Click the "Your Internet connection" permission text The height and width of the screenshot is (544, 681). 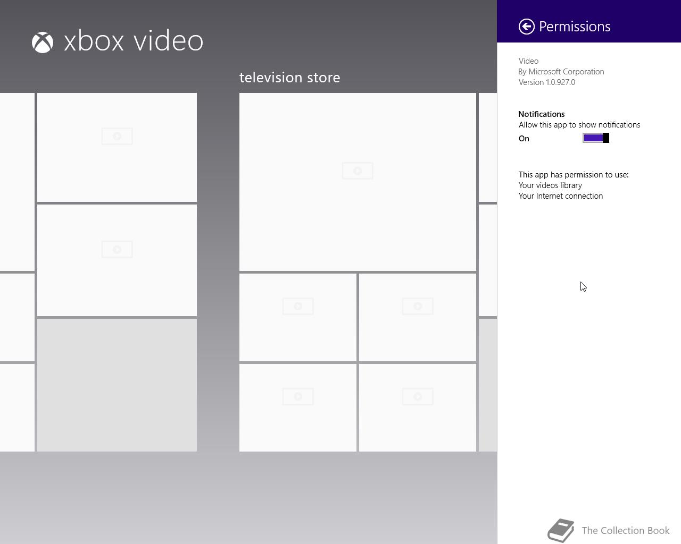tap(561, 196)
